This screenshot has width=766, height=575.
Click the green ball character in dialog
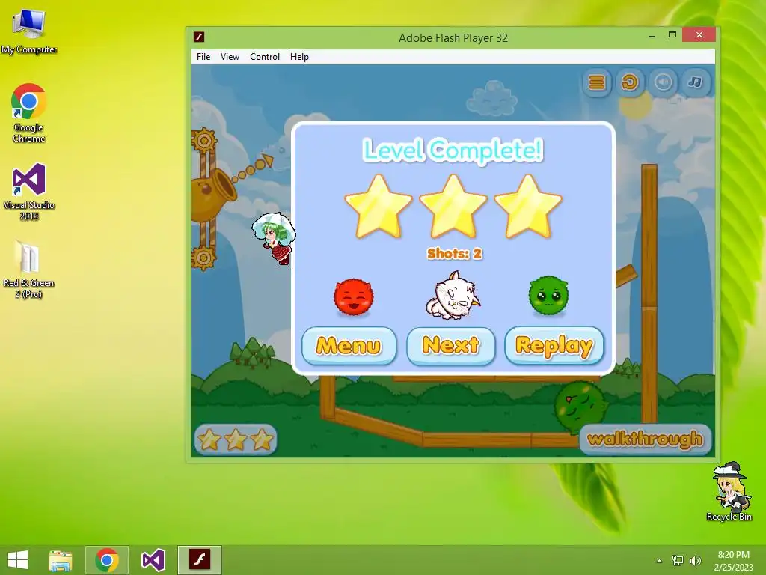pos(548,295)
